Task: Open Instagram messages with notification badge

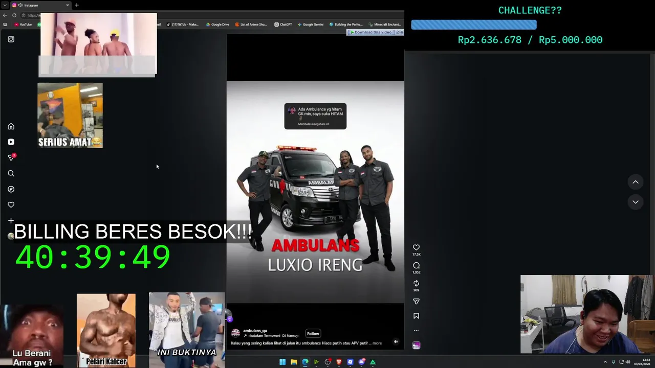Action: [11, 157]
